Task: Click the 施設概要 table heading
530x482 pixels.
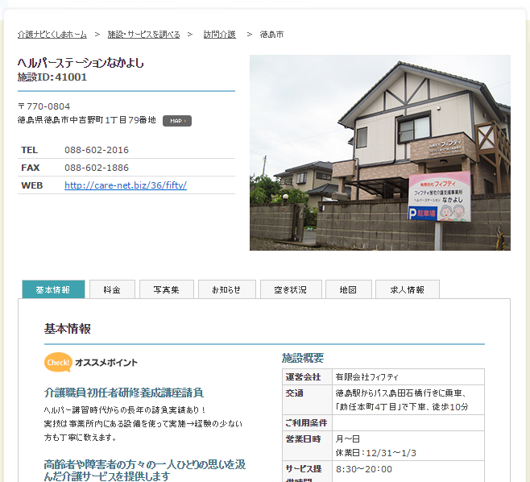Action: [x=302, y=358]
